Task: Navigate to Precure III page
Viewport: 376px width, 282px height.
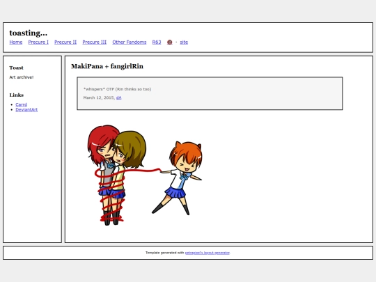Action: 95,42
